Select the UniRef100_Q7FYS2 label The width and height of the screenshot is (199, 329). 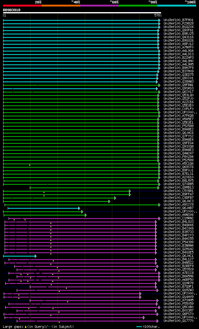tap(178, 136)
